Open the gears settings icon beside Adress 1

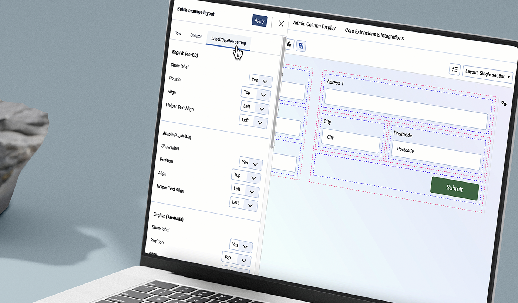coord(504,103)
